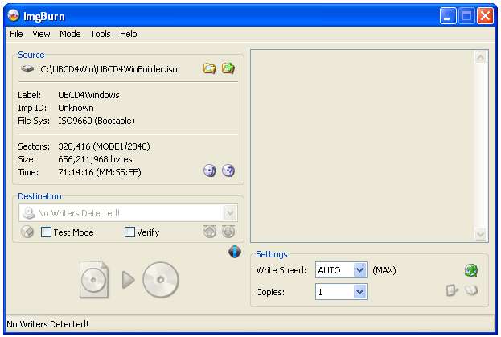501x337 pixels.
Task: Click the ImgBurn logo in the title bar
Action: 14,15
